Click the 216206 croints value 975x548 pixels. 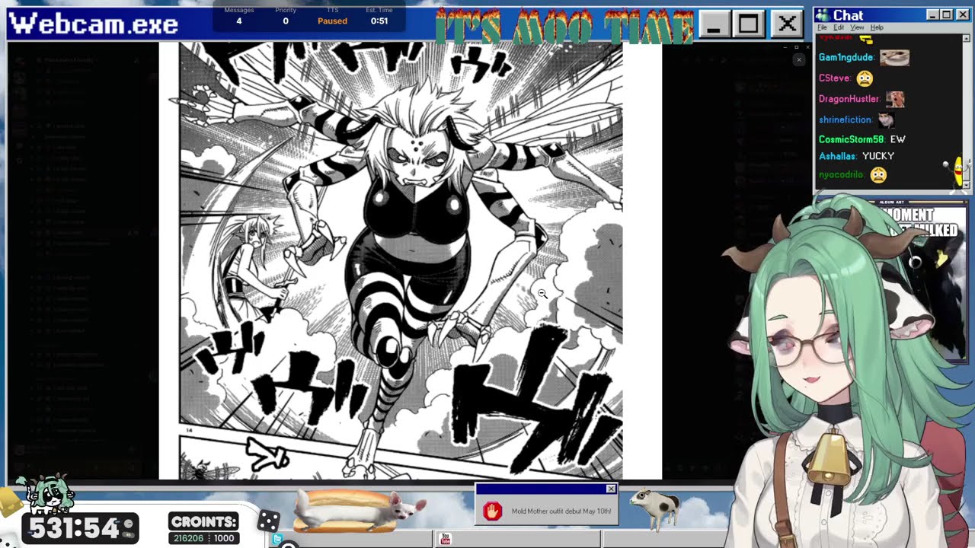[x=187, y=537]
